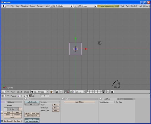151x124 pixels.
Task: Open the Blender logo splash icon in header
Action: (x=99, y=6)
